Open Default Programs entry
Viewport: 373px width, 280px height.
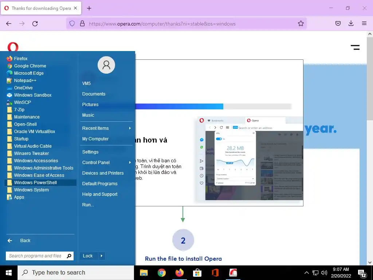(100, 184)
